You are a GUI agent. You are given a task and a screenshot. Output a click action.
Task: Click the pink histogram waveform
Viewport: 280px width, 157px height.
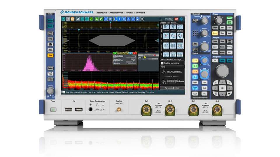tap(89, 64)
